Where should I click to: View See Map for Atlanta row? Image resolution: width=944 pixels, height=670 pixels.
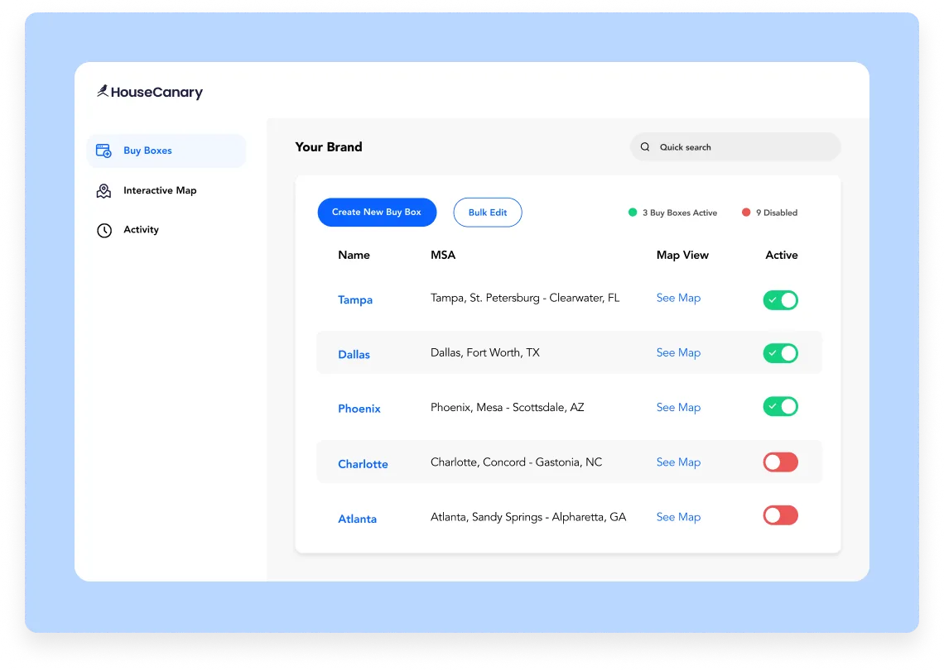(x=678, y=517)
